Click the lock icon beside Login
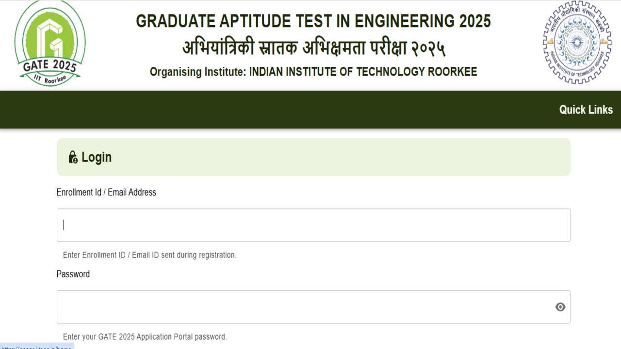This screenshot has height=349, width=621. (73, 157)
